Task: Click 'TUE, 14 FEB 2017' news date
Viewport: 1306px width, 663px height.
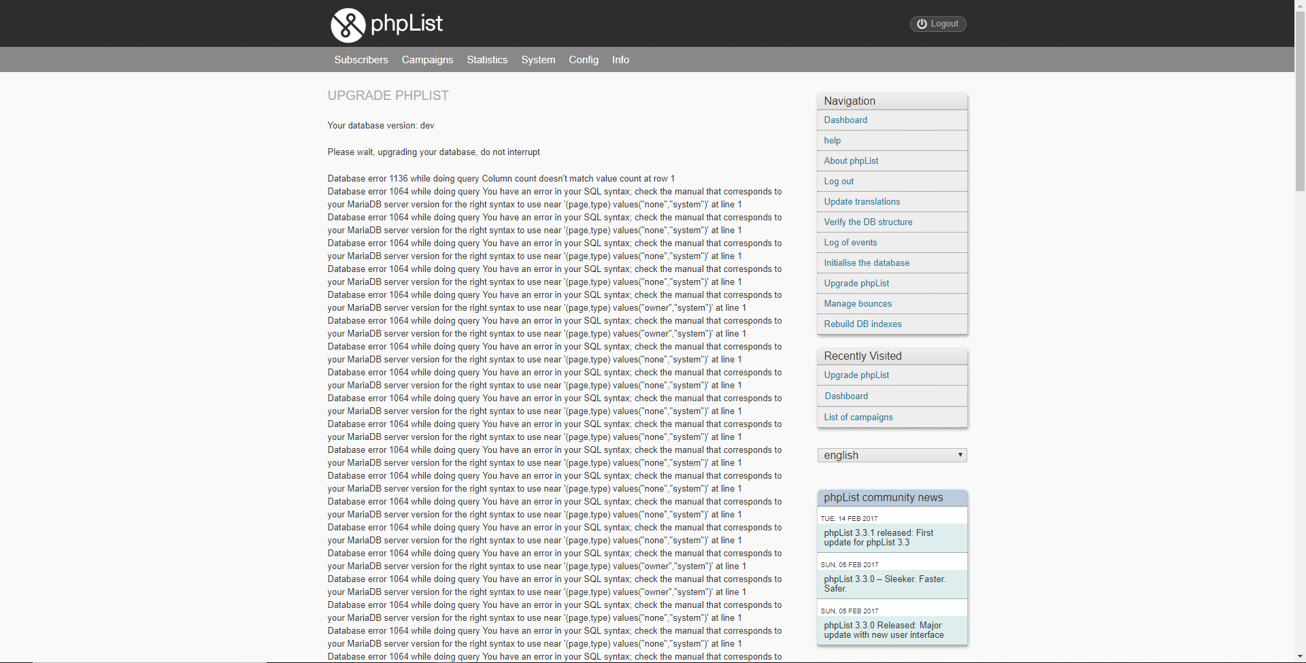Action: point(849,519)
